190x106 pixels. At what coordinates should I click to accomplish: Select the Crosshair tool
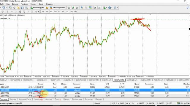point(3,12)
